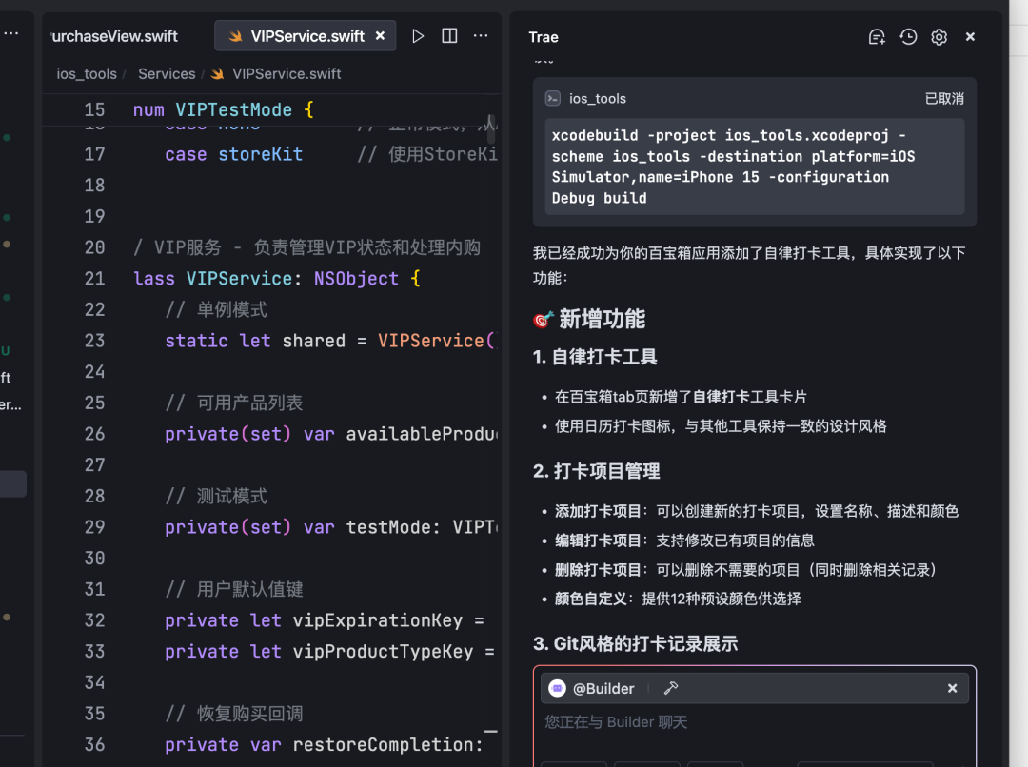Split the editor with the layout icon
The height and width of the screenshot is (767, 1028).
tap(449, 36)
